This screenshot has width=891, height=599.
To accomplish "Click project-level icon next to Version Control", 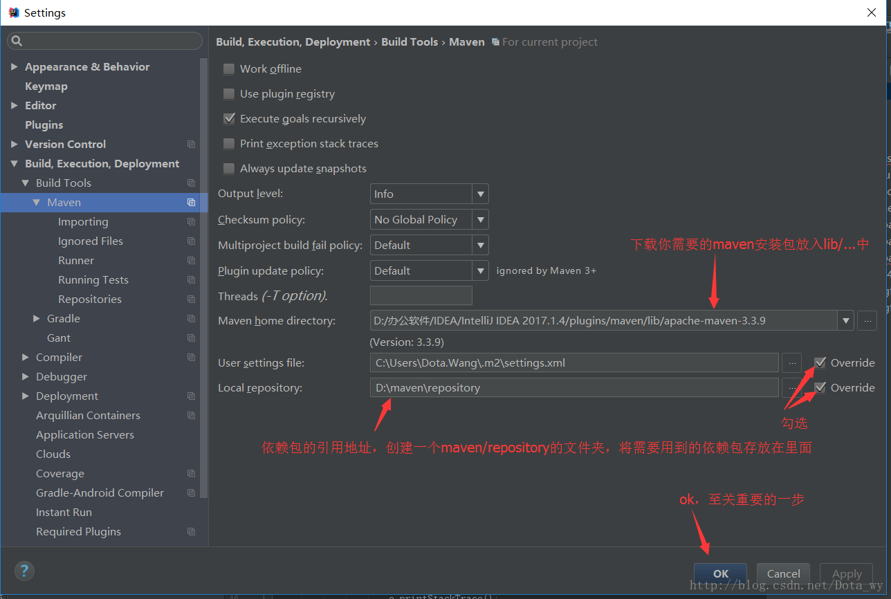I will point(192,145).
